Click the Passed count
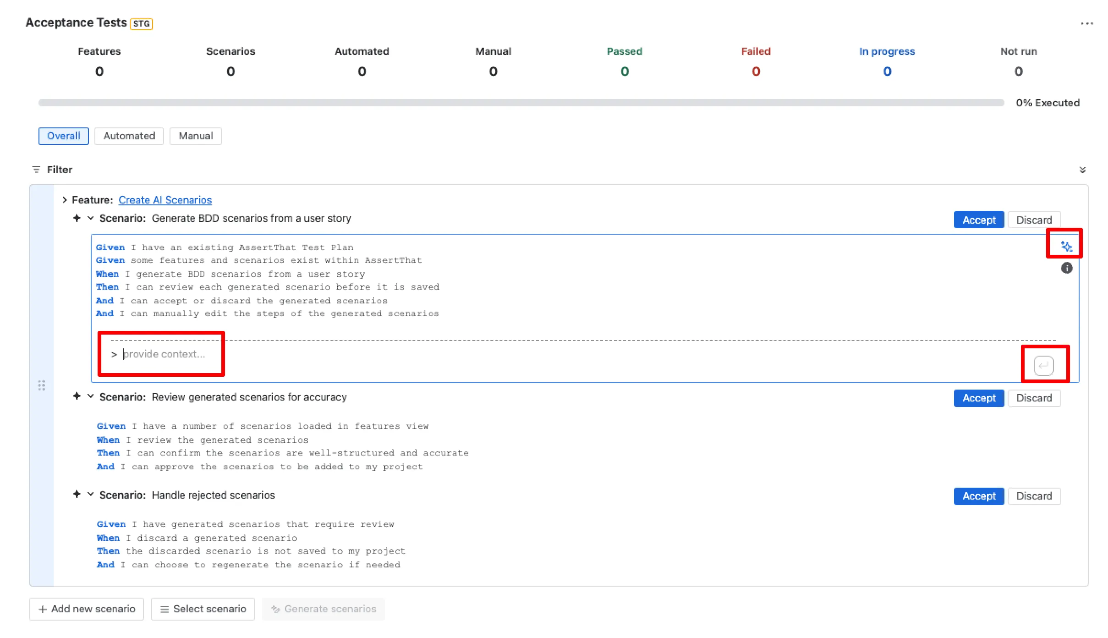 625,71
